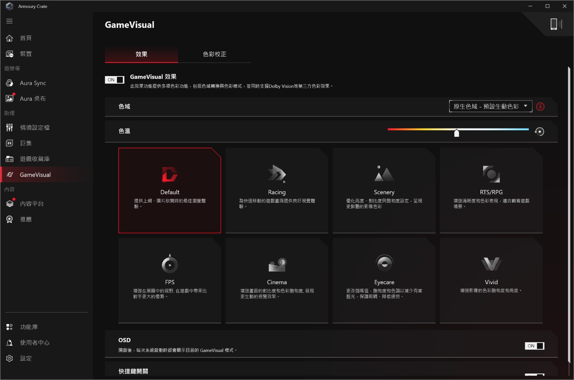Open 功能庫 feature library icon
The width and height of the screenshot is (574, 380).
click(10, 327)
